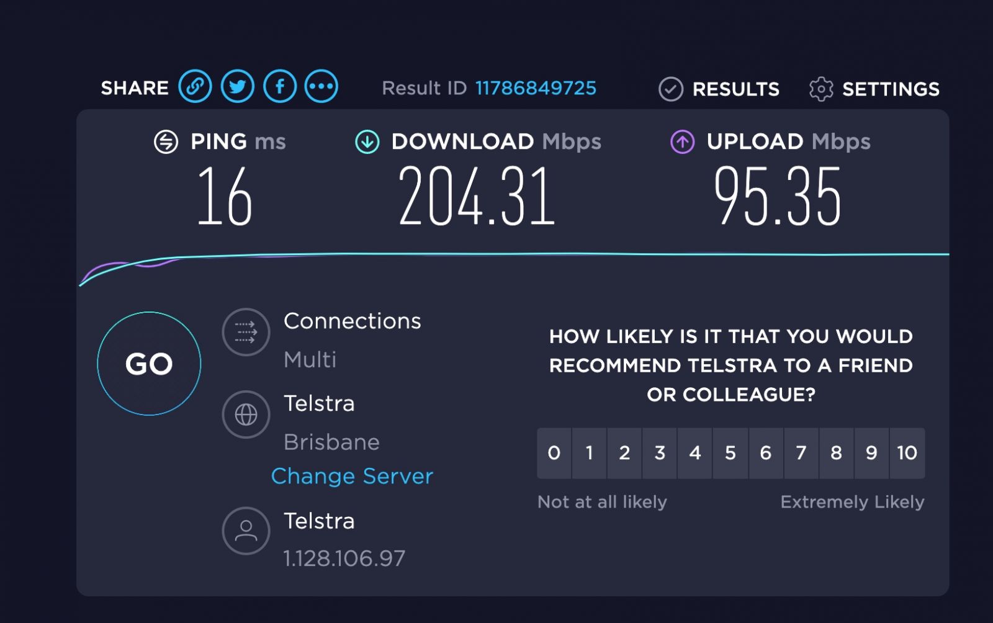The image size is (993, 623).
Task: Click the globe server icon
Action: pyautogui.click(x=246, y=415)
